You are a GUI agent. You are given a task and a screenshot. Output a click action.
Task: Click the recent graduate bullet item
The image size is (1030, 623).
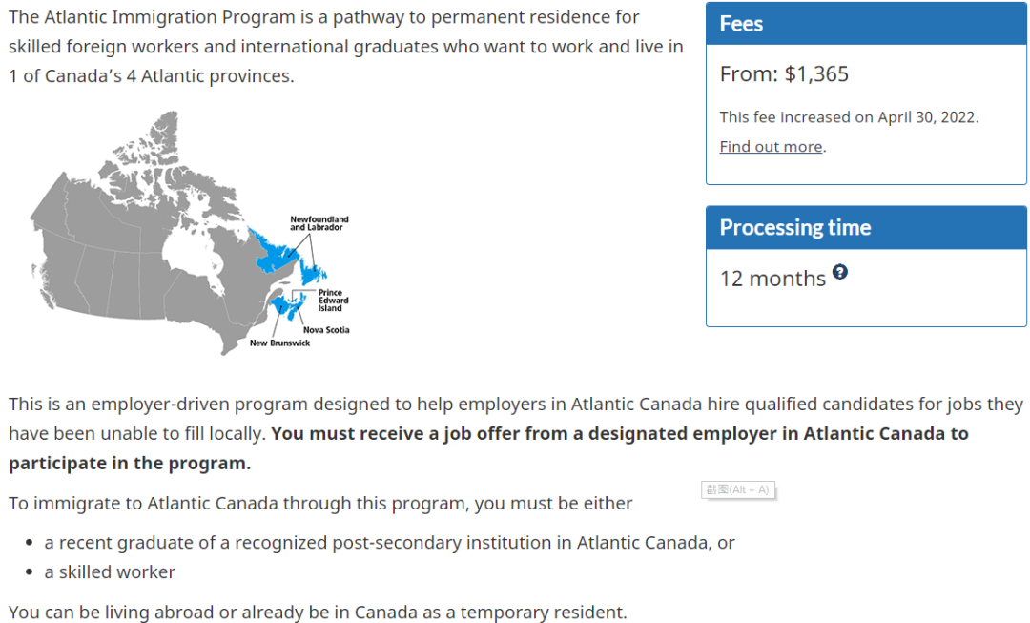[x=389, y=543]
